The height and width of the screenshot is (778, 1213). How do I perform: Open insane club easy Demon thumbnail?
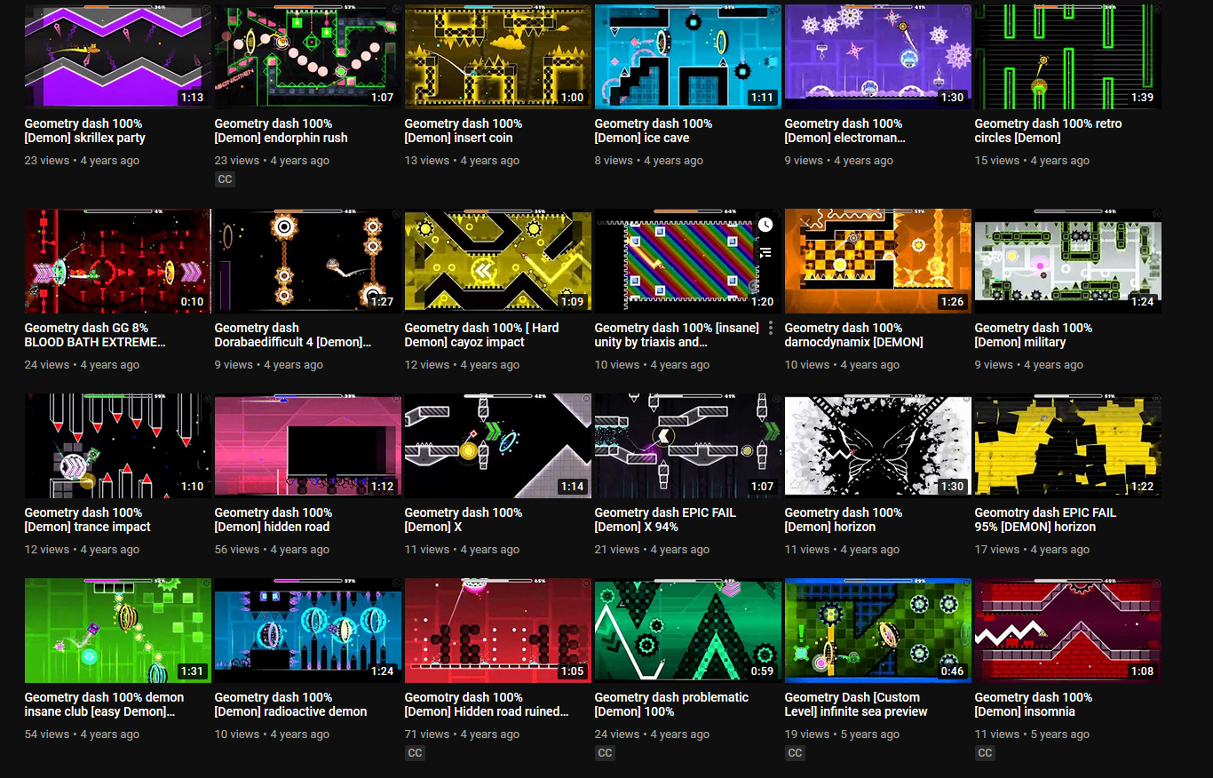click(118, 630)
